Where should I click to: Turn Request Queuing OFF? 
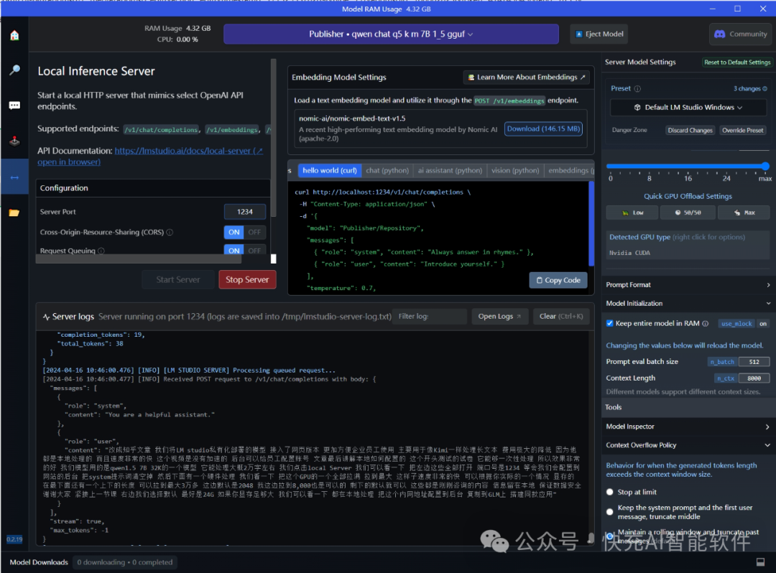point(255,250)
